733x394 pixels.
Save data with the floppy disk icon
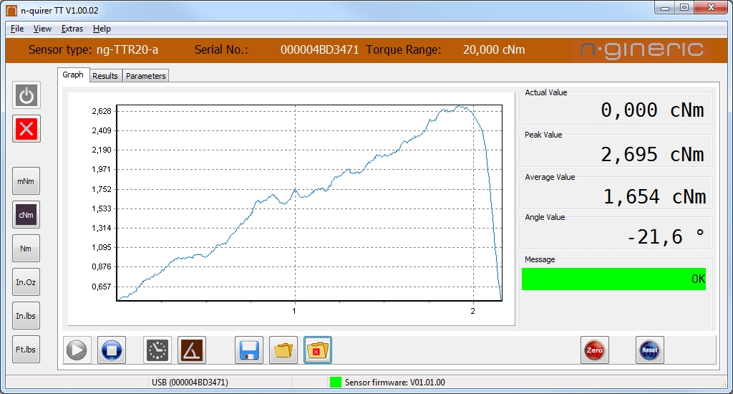pyautogui.click(x=248, y=350)
